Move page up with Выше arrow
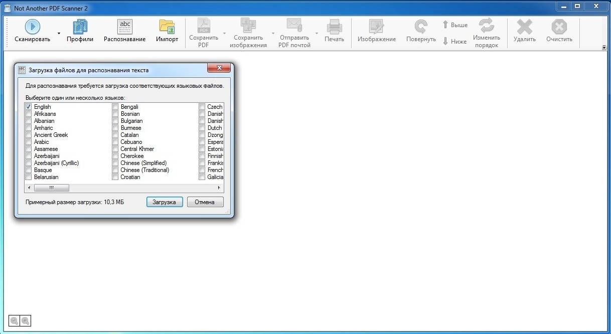The image size is (611, 334). 445,25
